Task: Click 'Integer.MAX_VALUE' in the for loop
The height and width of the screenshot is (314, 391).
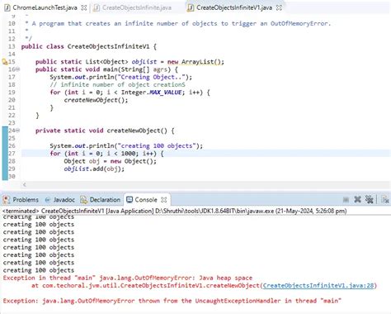Action: point(151,93)
